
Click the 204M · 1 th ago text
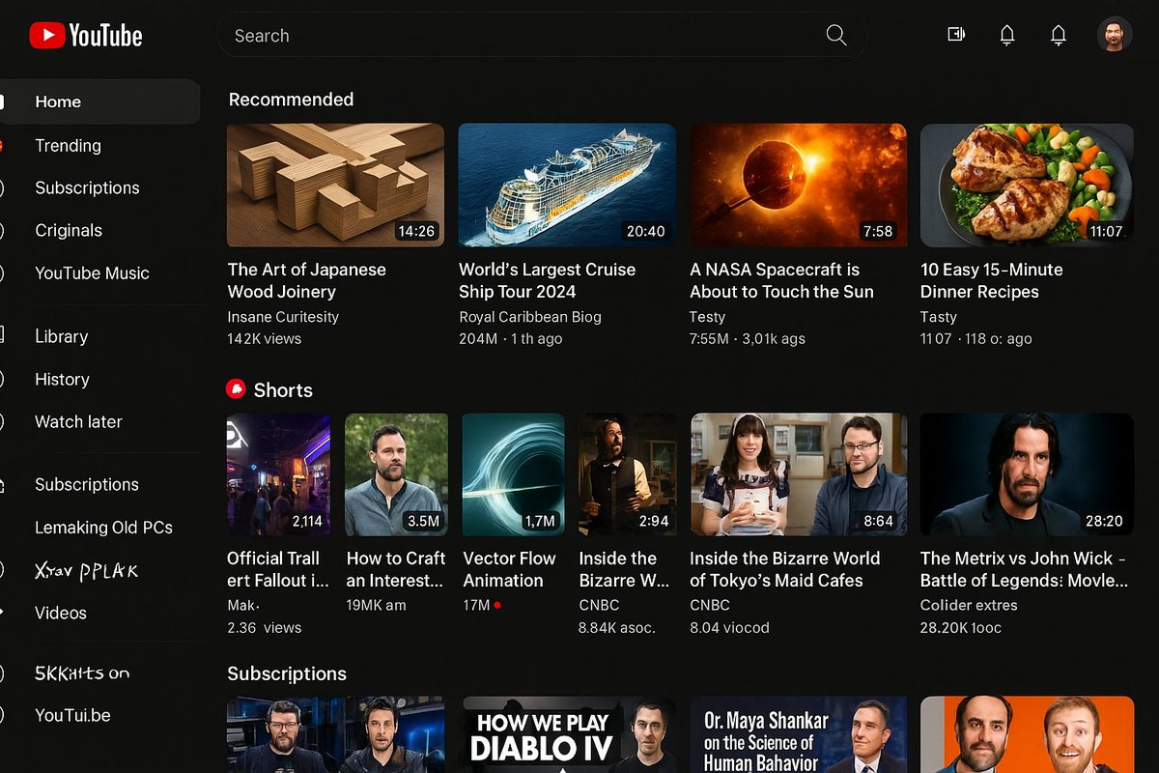click(510, 339)
